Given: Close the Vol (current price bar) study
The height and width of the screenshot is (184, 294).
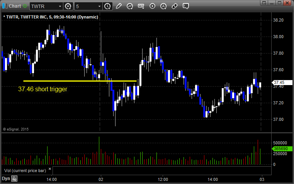Looking at the screenshot, I should coord(50,169).
